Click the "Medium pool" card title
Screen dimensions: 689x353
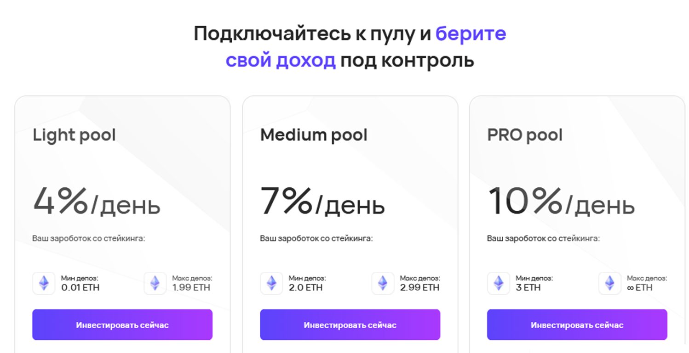314,135
